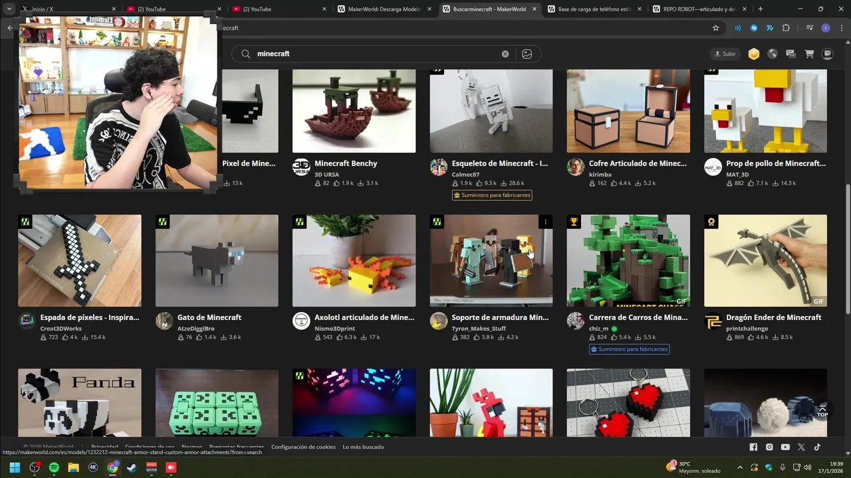Open three-dot menu on Soporte de armadura card

[x=545, y=222]
